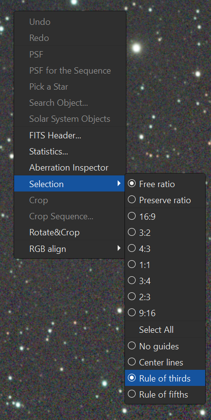The width and height of the screenshot is (211, 420).
Task: Open the Statistics window
Action: click(x=70, y=152)
